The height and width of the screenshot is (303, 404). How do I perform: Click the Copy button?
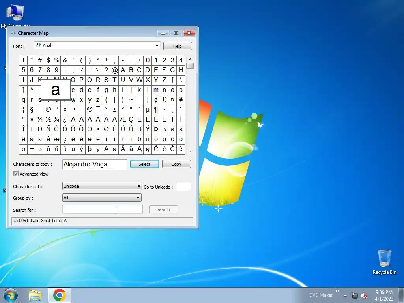point(176,164)
